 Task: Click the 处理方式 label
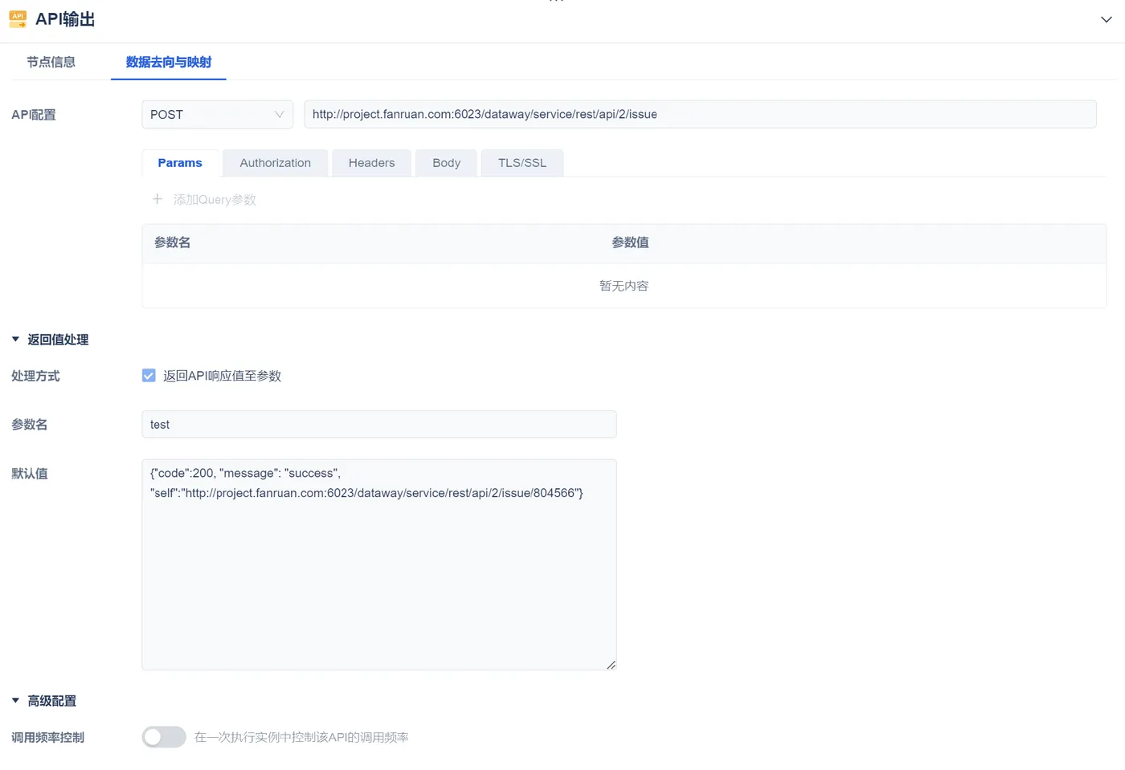(35, 376)
